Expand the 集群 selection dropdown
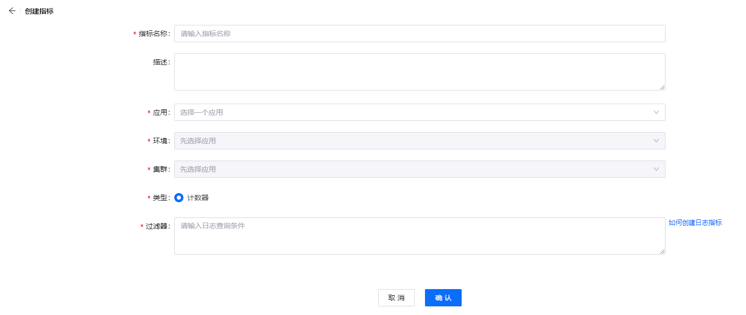Image resolution: width=746 pixels, height=315 pixels. tap(656, 169)
